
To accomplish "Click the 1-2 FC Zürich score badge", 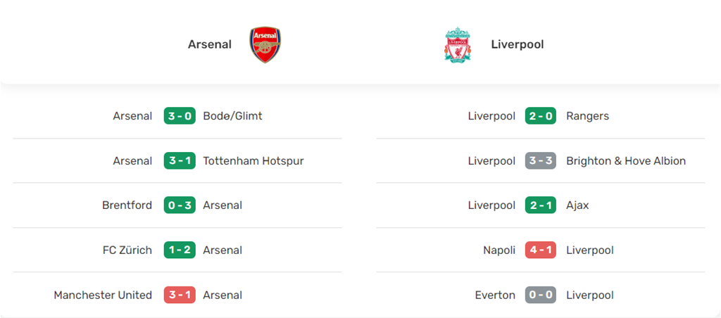I will pos(180,250).
